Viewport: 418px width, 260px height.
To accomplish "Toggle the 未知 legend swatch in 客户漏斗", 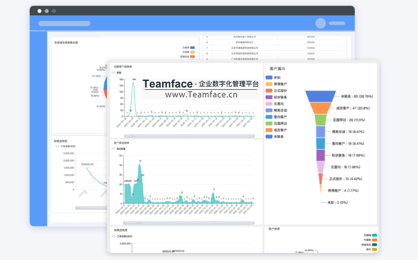I will coord(269,77).
